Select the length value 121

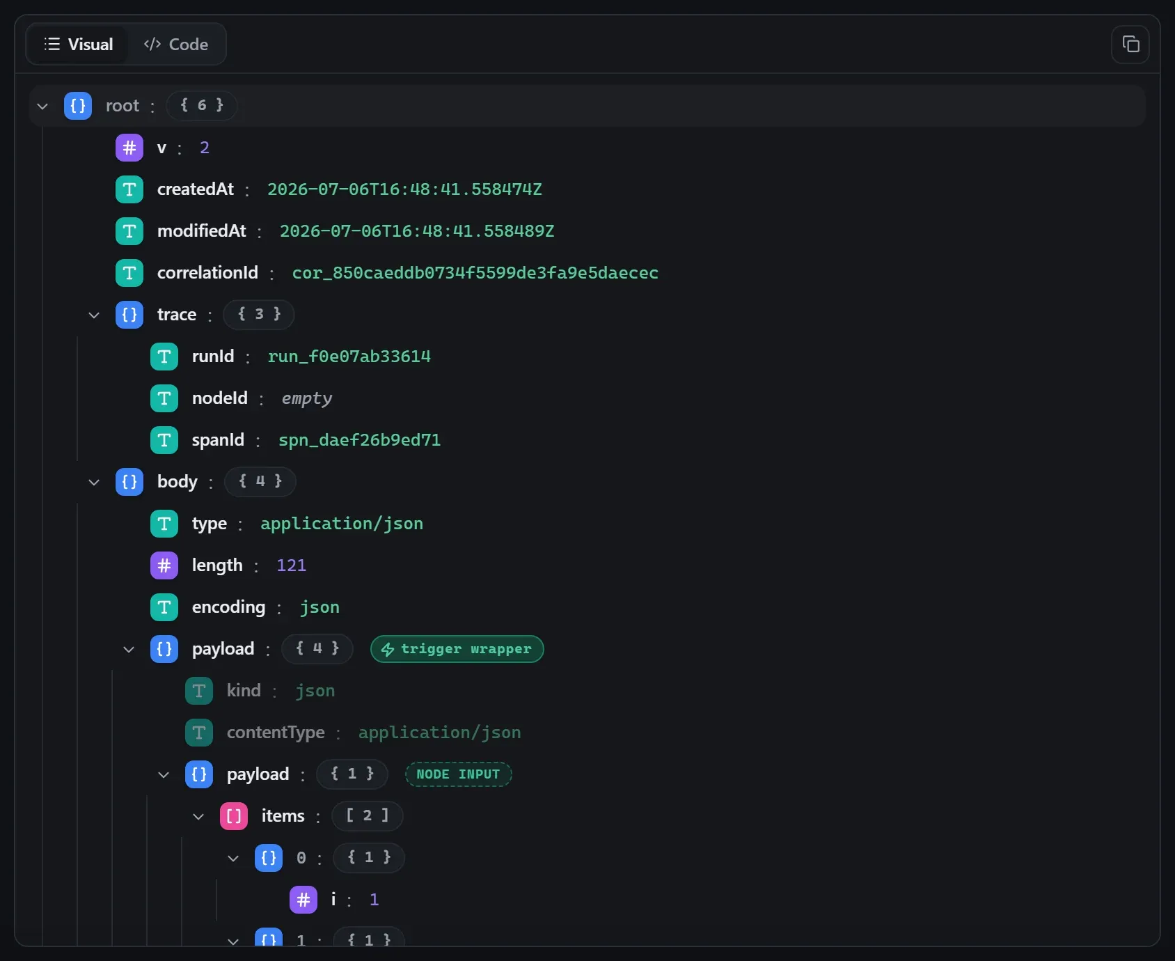[x=292, y=565]
